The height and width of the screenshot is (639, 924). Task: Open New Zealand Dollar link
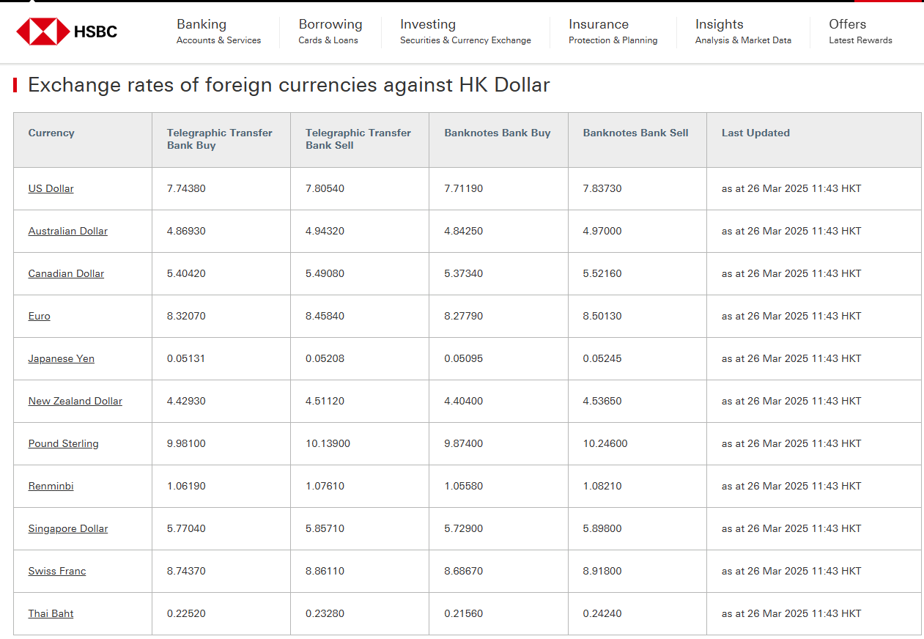(75, 401)
